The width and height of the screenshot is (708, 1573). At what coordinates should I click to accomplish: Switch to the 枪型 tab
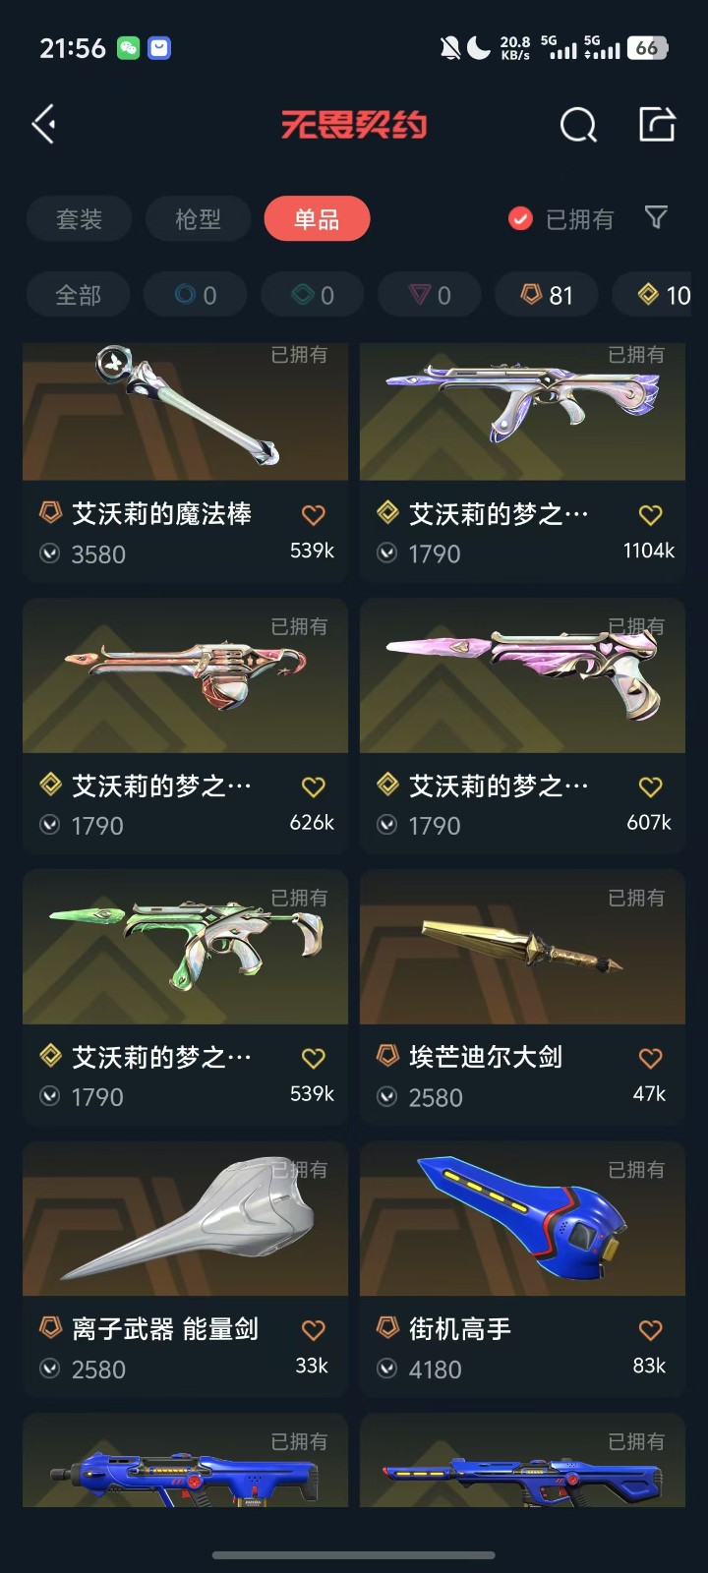pyautogui.click(x=199, y=219)
